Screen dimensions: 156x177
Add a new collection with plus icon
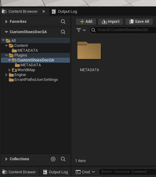pyautogui.click(x=53, y=159)
